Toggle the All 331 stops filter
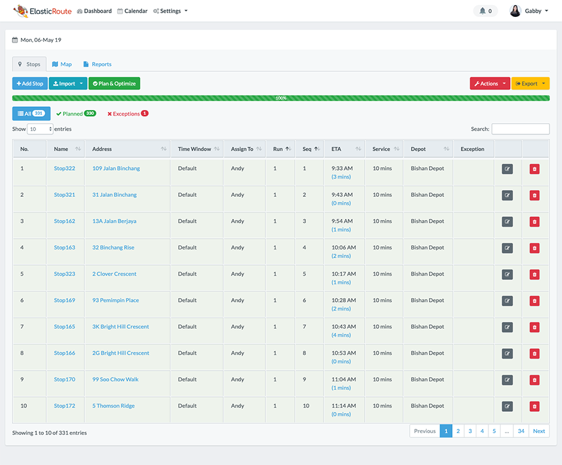 (x=31, y=114)
